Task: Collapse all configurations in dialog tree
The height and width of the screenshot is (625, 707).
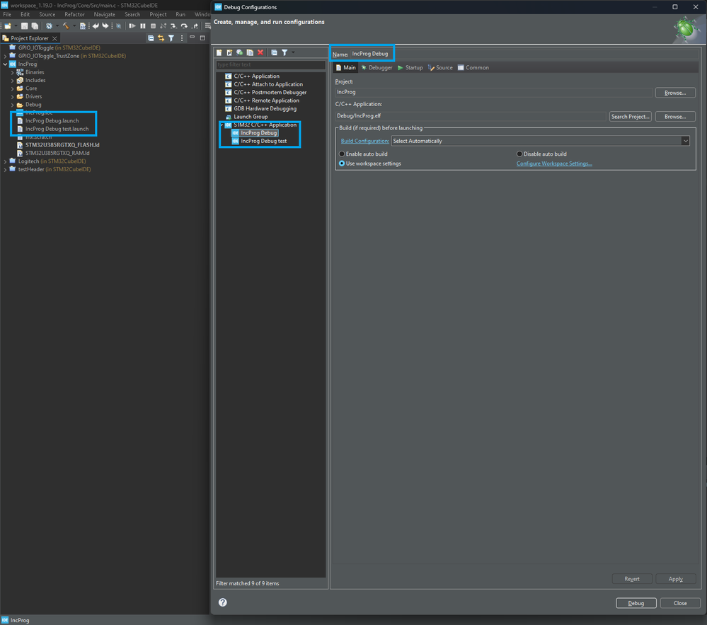Action: coord(274,53)
